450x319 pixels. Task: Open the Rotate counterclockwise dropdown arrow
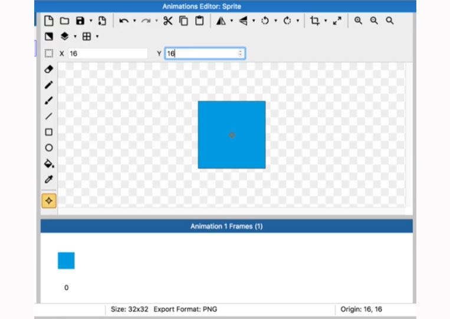pyautogui.click(x=276, y=21)
